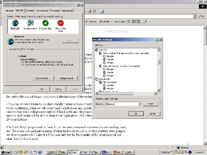
Task: Click settings list scroll down arrow
Action: [158, 90]
